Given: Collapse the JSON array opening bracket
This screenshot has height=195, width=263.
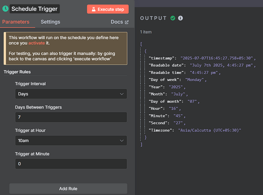Looking at the screenshot, I should pos(141,44).
